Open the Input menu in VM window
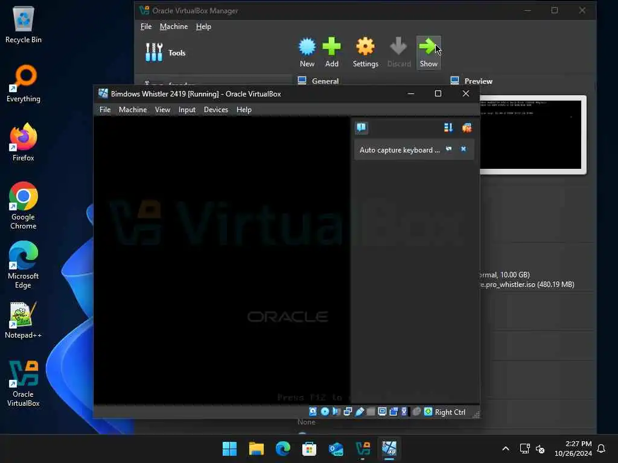 click(187, 110)
